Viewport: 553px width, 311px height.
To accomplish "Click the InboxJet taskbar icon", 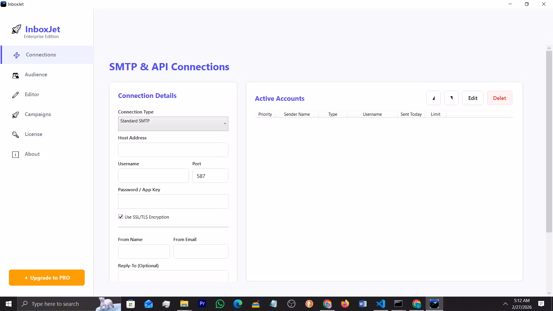I will 434,304.
